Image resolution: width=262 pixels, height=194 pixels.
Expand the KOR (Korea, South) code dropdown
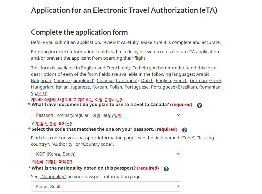pos(106,154)
